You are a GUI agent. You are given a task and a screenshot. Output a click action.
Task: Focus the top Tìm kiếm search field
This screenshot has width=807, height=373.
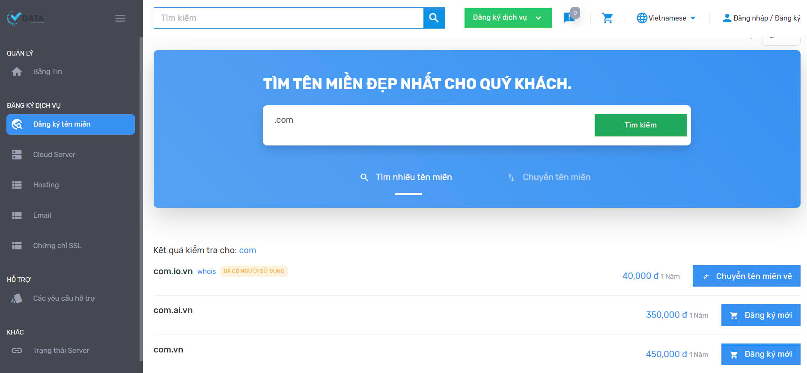[x=289, y=18]
